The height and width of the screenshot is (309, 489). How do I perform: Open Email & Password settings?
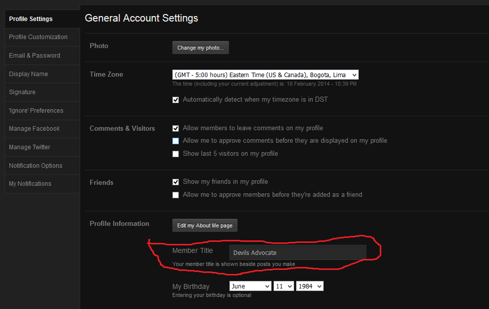coord(35,56)
